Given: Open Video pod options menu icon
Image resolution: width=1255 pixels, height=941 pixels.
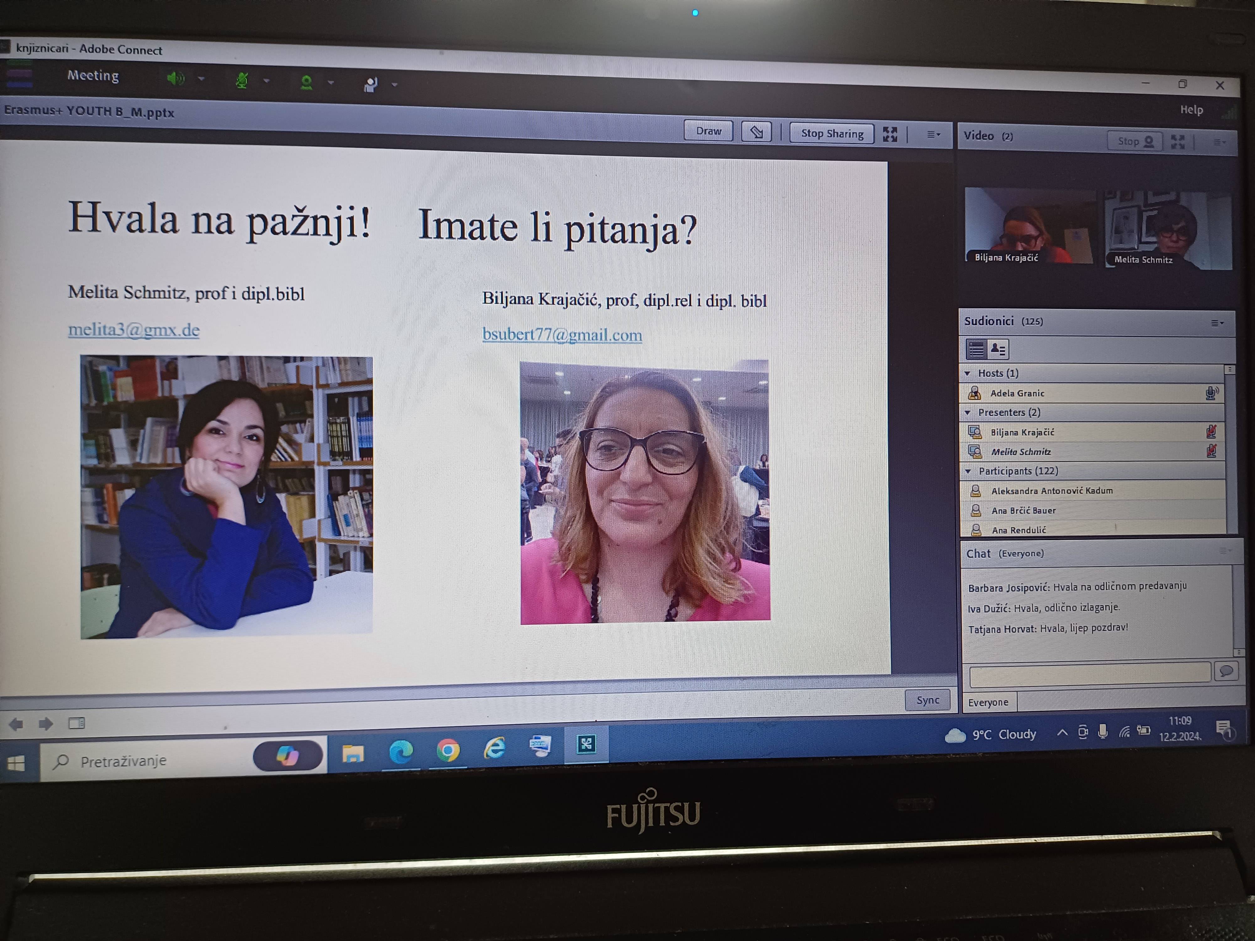Looking at the screenshot, I should click(1219, 142).
